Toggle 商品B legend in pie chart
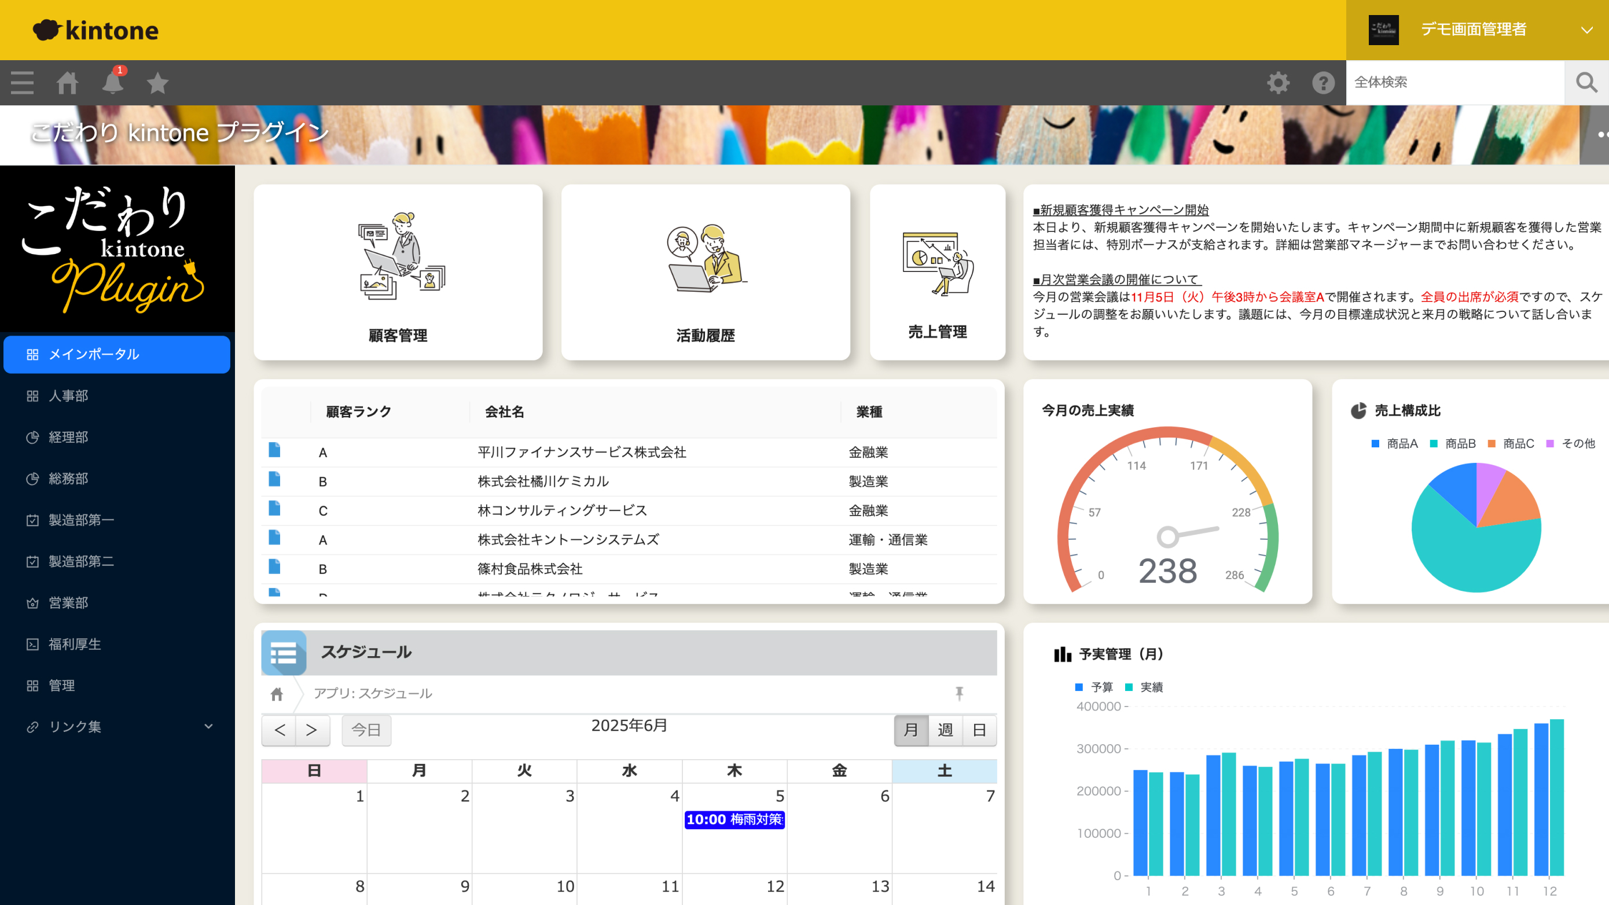Image resolution: width=1609 pixels, height=905 pixels. click(x=1453, y=443)
